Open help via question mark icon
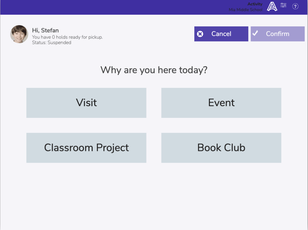 click(x=295, y=6)
